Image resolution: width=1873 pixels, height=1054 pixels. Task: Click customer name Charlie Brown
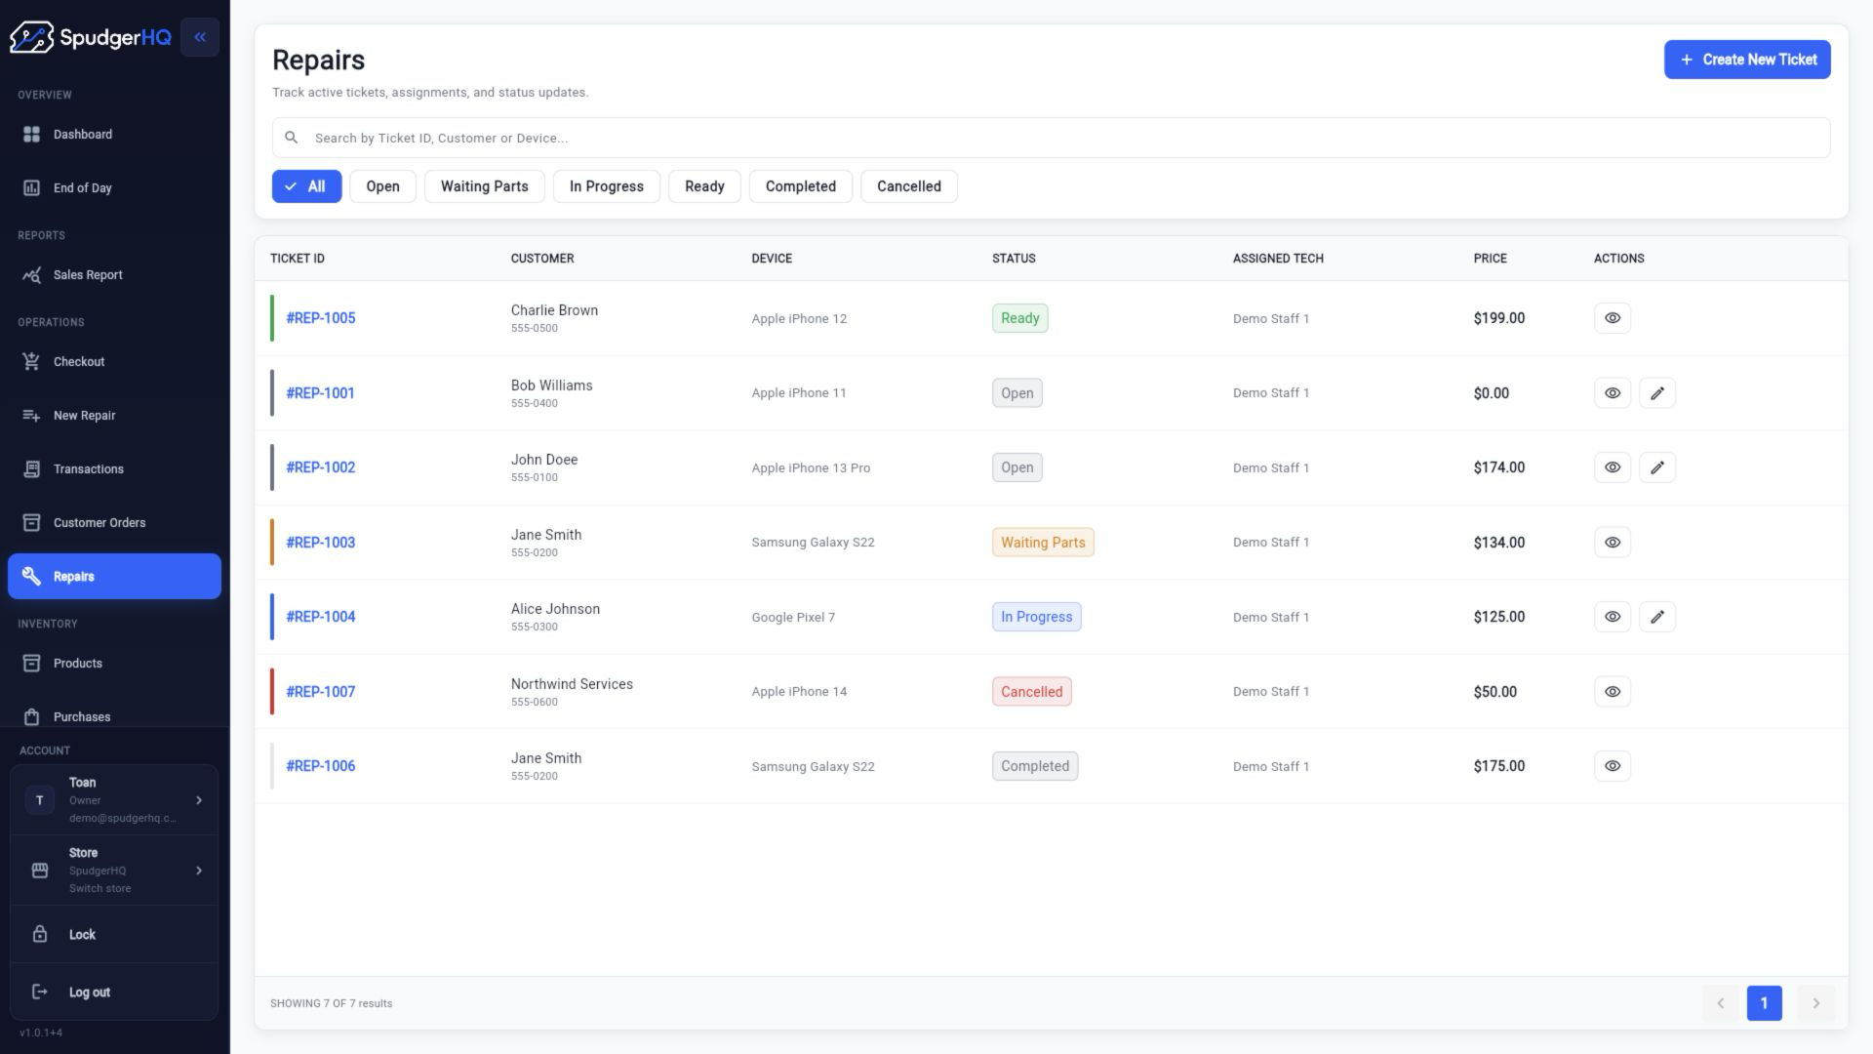coord(554,310)
